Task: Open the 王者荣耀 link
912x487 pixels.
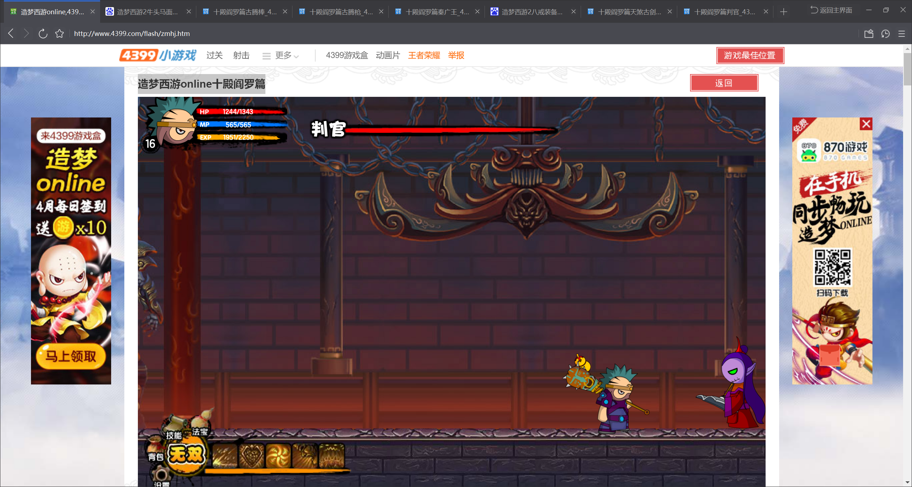Action: pos(424,55)
